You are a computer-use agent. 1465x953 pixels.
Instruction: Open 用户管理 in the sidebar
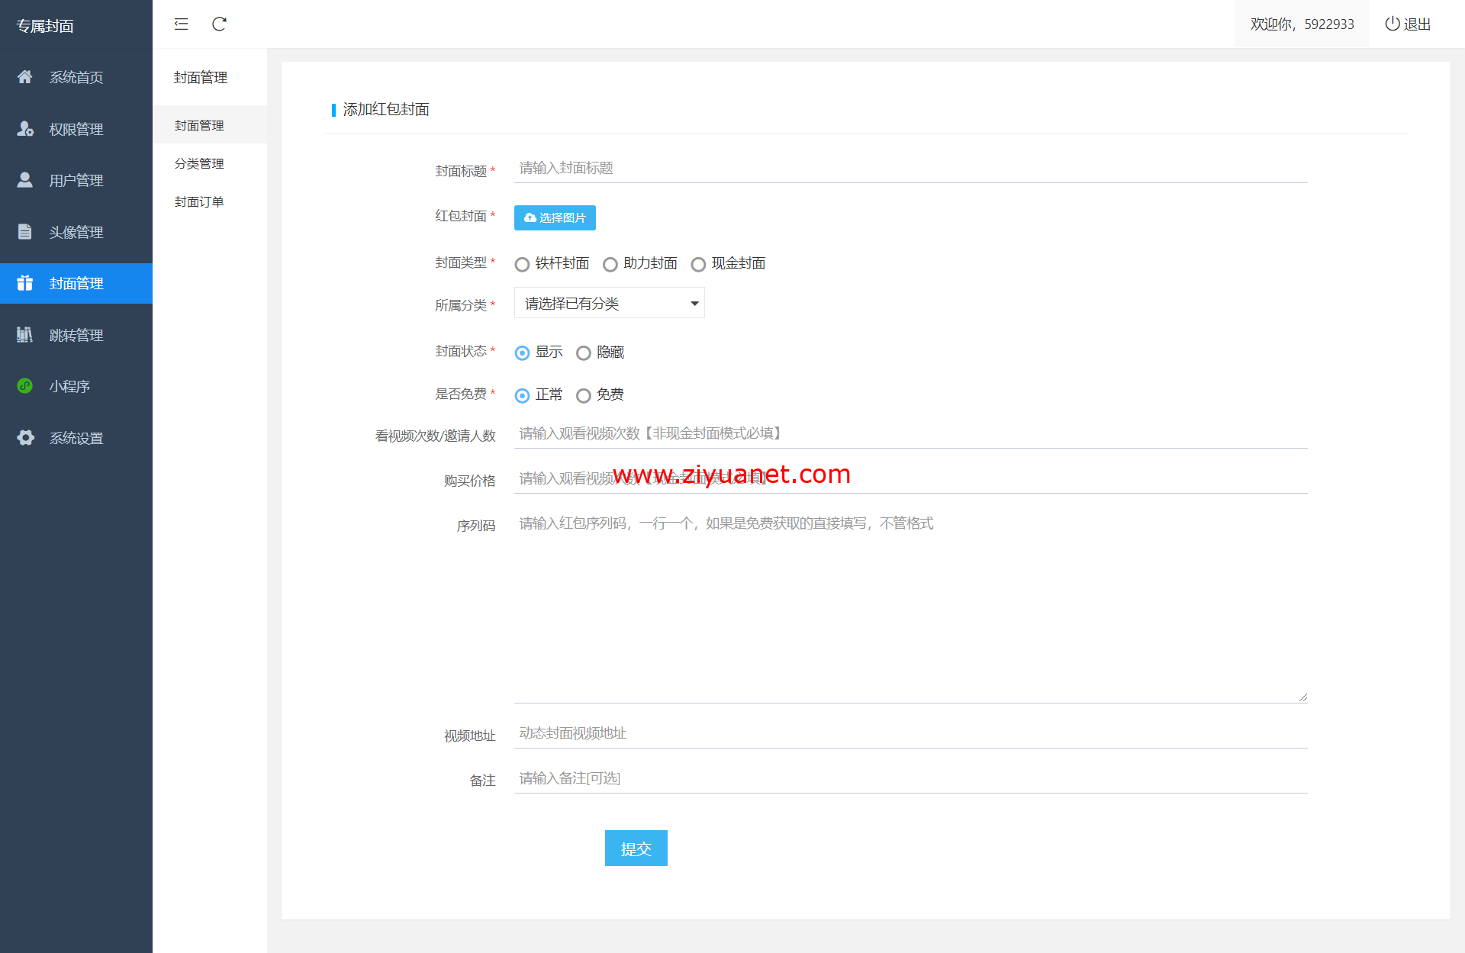(76, 180)
